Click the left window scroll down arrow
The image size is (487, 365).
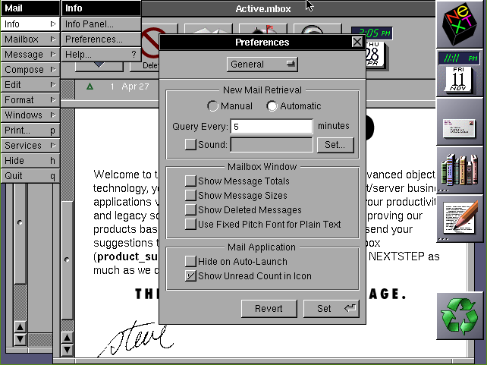(x=20, y=339)
